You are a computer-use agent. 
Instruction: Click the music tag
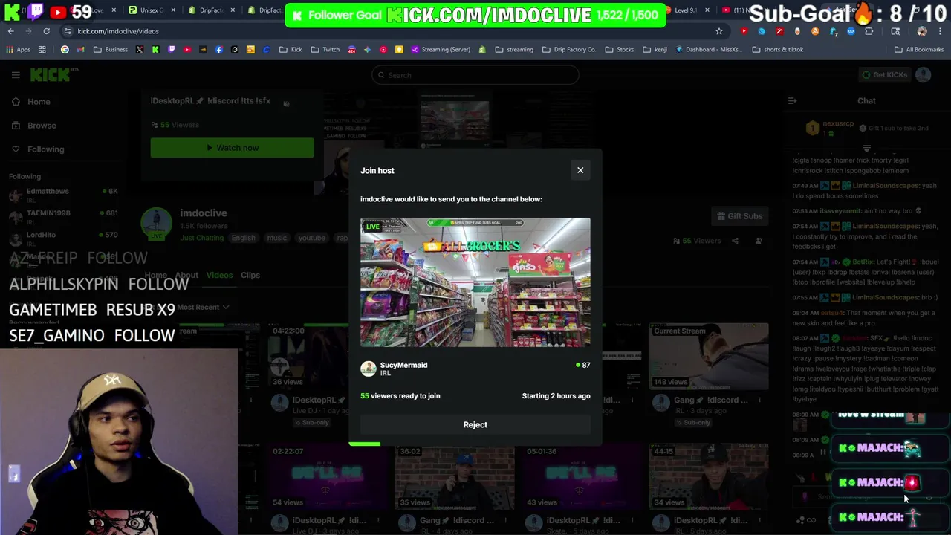click(276, 238)
